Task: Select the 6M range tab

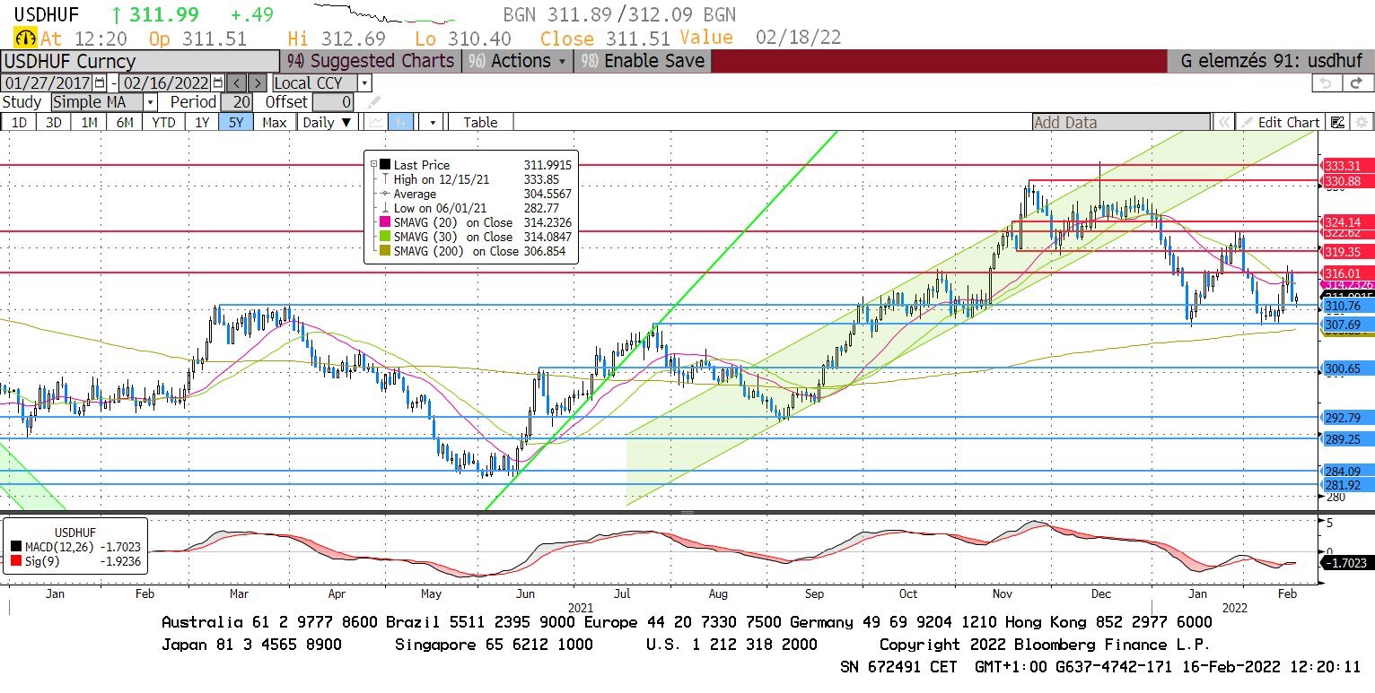Action: click(x=125, y=122)
